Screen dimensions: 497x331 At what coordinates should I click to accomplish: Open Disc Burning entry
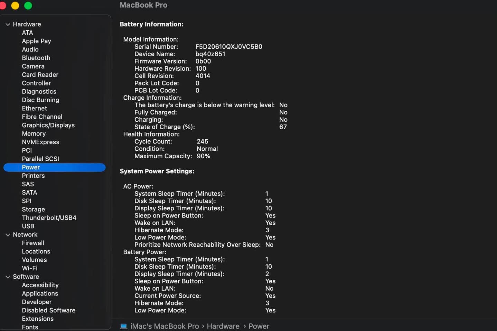click(40, 100)
